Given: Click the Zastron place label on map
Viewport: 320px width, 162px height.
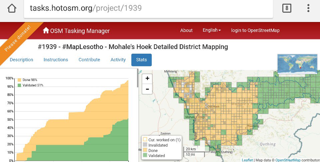Looking at the screenshot, I should [x=165, y=133].
